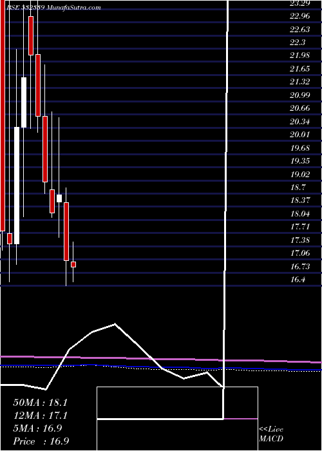Click the 20.01 axis label
This screenshot has width=322, height=451.
pyautogui.click(x=300, y=135)
